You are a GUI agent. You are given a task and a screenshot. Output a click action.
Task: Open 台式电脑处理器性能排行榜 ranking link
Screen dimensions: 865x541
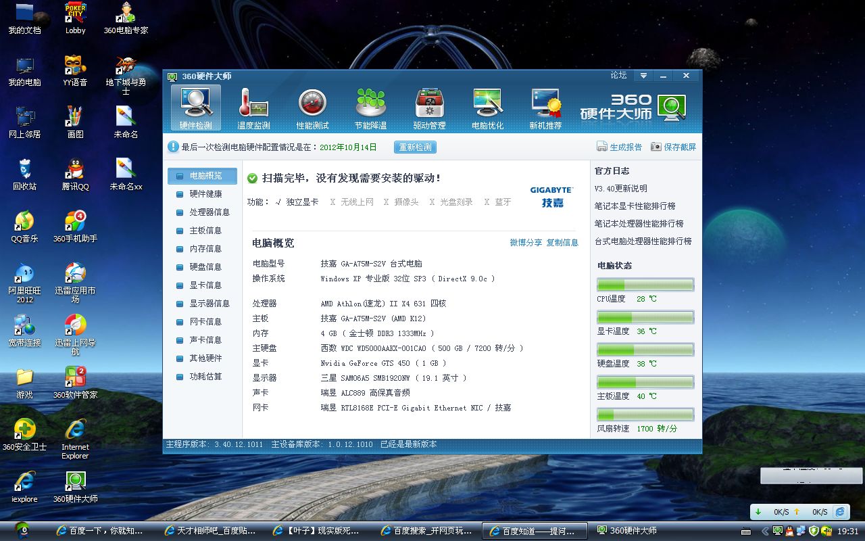[643, 241]
